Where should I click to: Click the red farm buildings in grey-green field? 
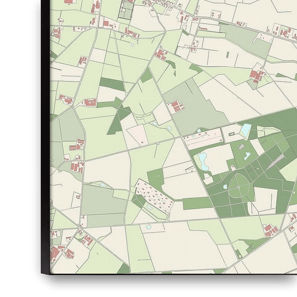coord(175,107)
